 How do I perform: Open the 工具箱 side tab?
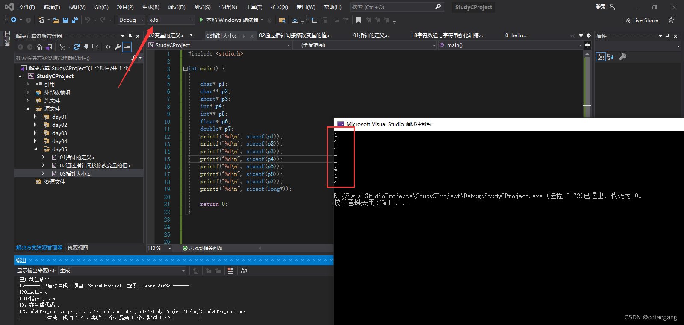[7, 38]
